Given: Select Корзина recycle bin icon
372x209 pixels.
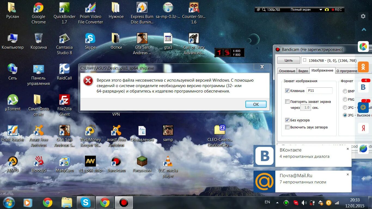Looking at the screenshot, I should [38, 41].
